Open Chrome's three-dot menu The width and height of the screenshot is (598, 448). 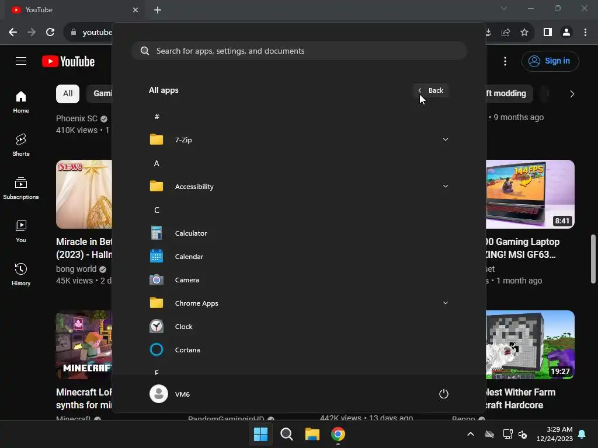click(x=585, y=33)
